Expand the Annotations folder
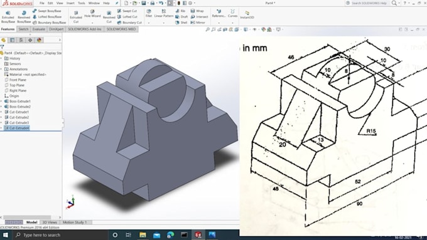 coord(1,69)
